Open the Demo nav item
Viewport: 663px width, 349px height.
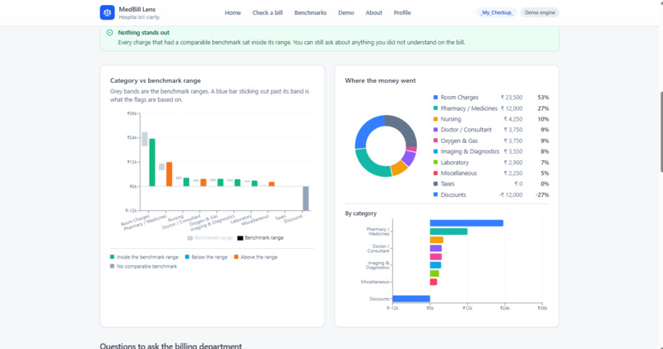[345, 12]
